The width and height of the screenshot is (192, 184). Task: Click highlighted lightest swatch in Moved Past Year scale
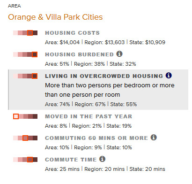tap(16, 116)
